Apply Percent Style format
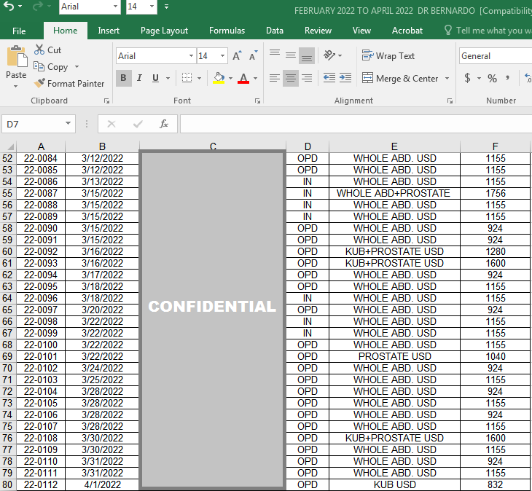This screenshot has height=491, width=532. tap(493, 79)
